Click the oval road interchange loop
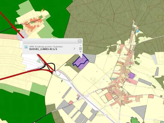This screenshot has width=164, height=123. tap(58, 73)
